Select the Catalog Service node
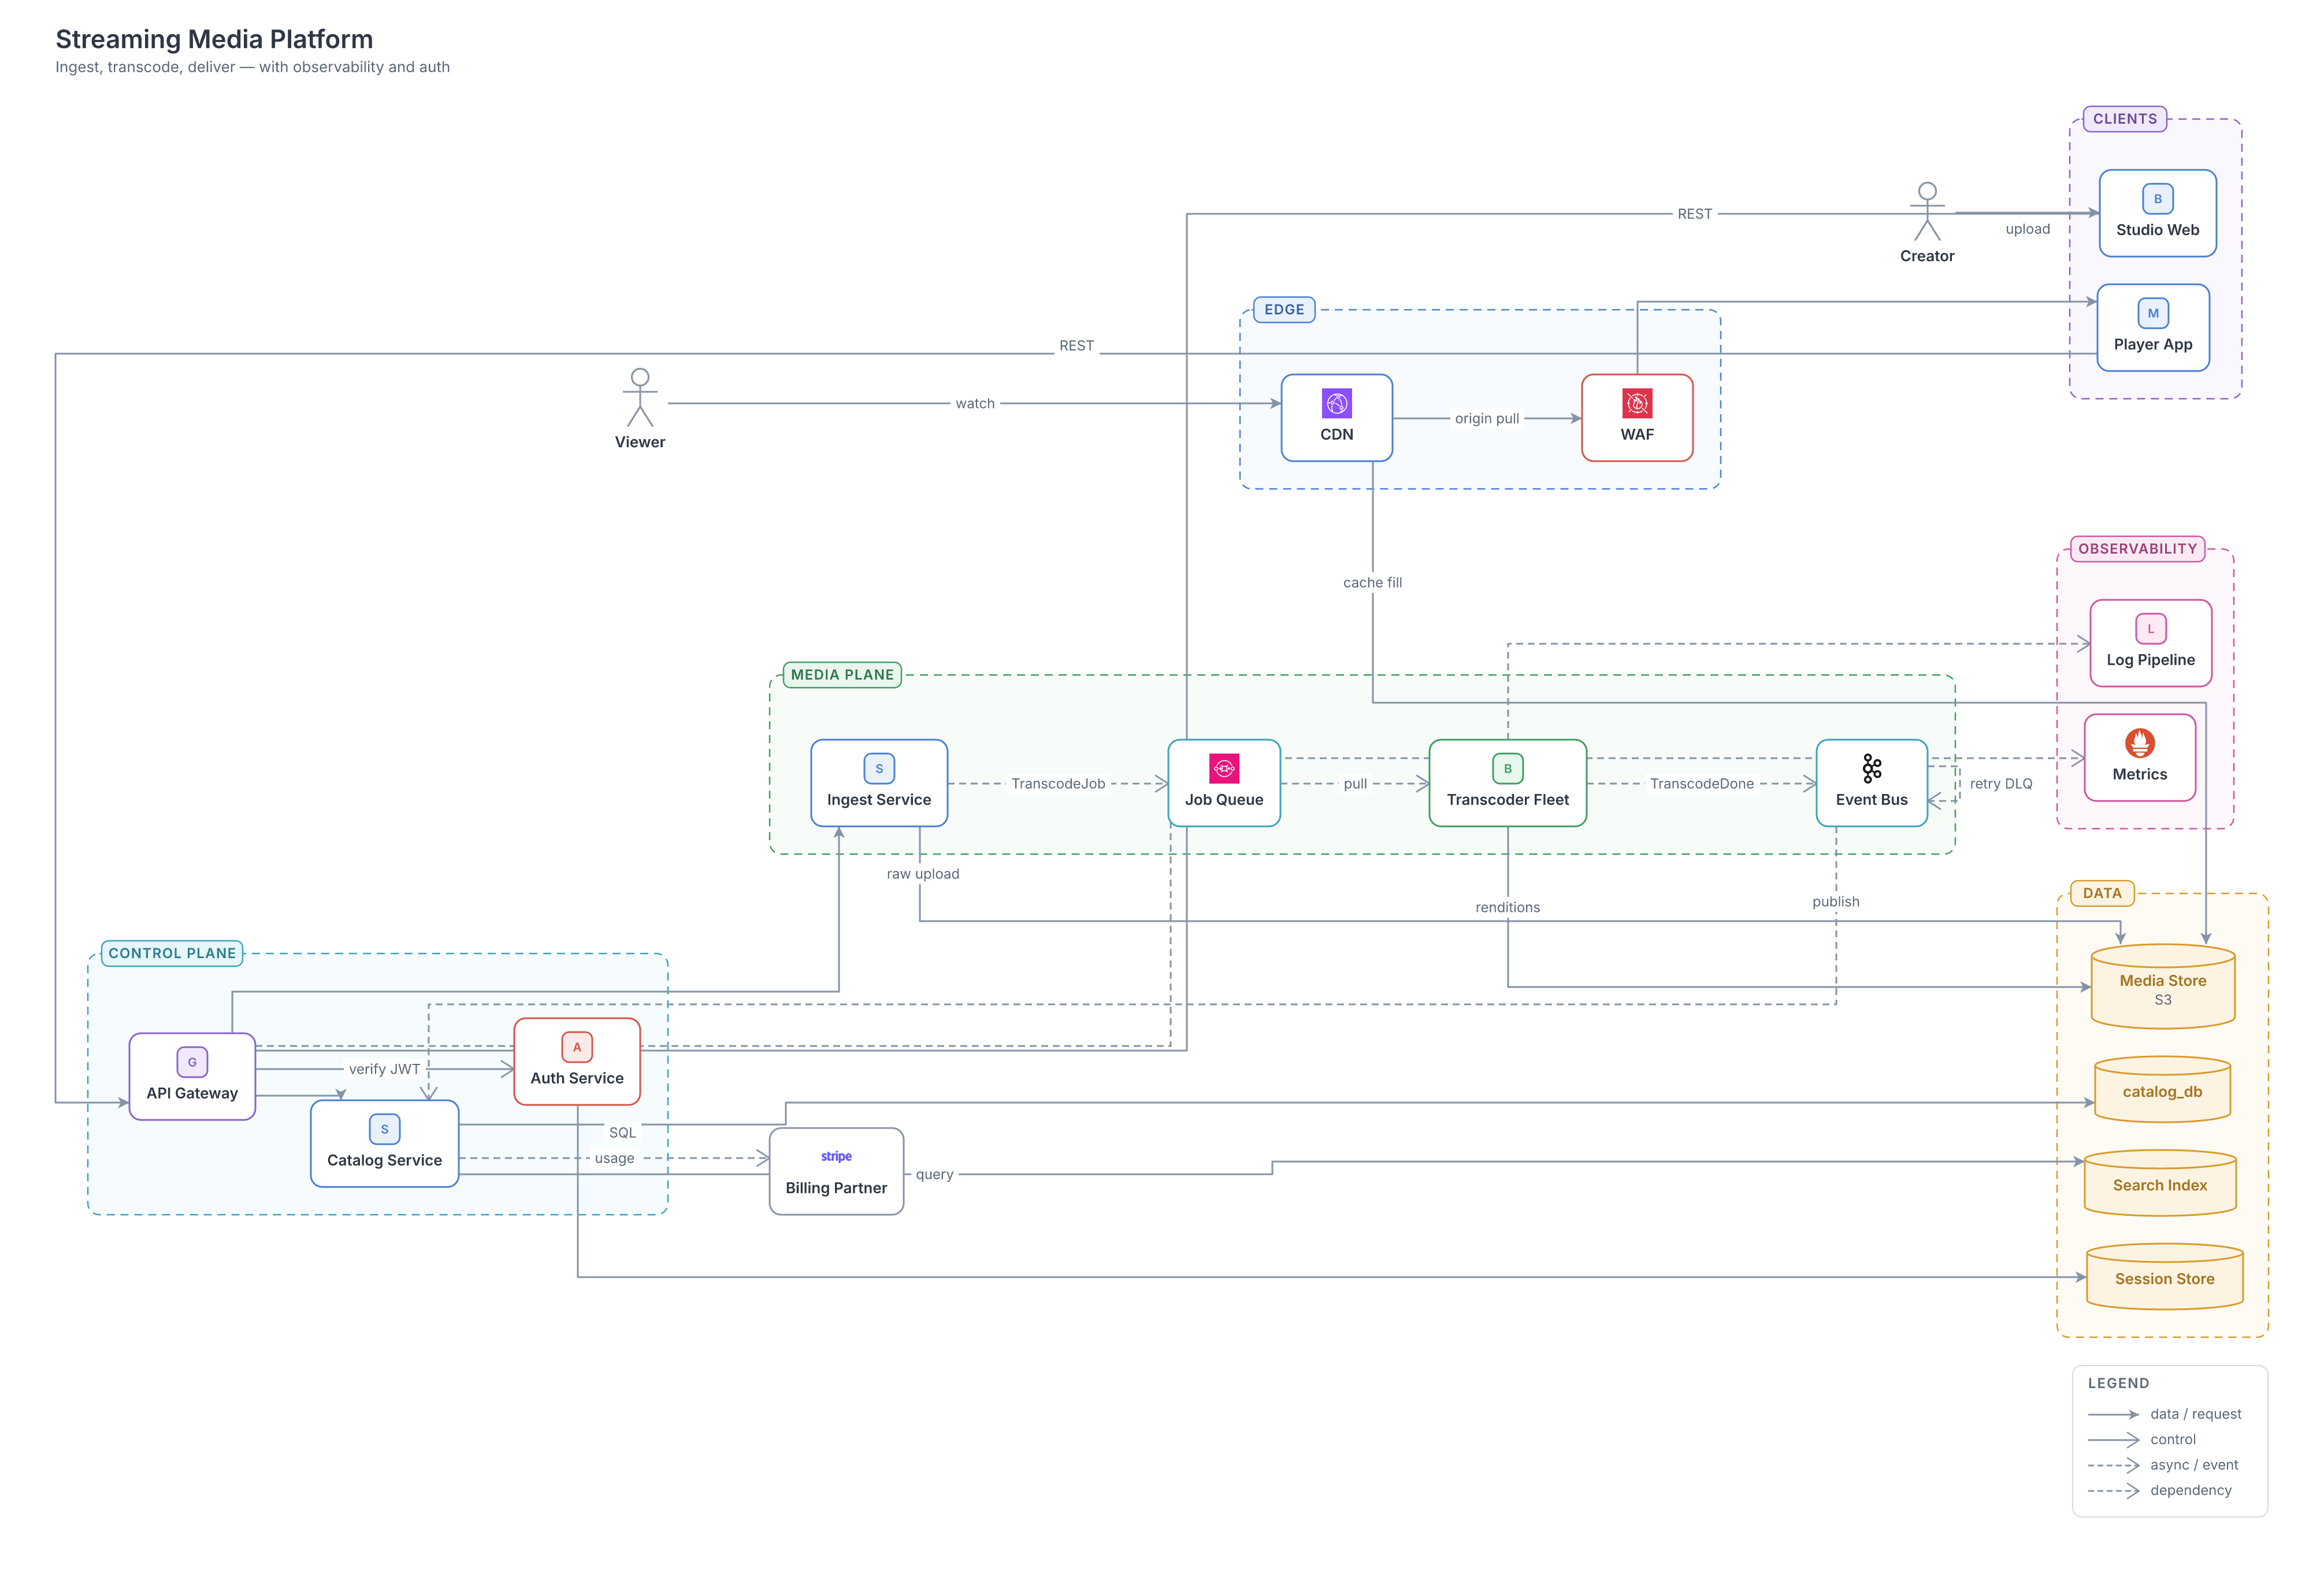Screen dimensions: 2324x1573 [x=384, y=1144]
